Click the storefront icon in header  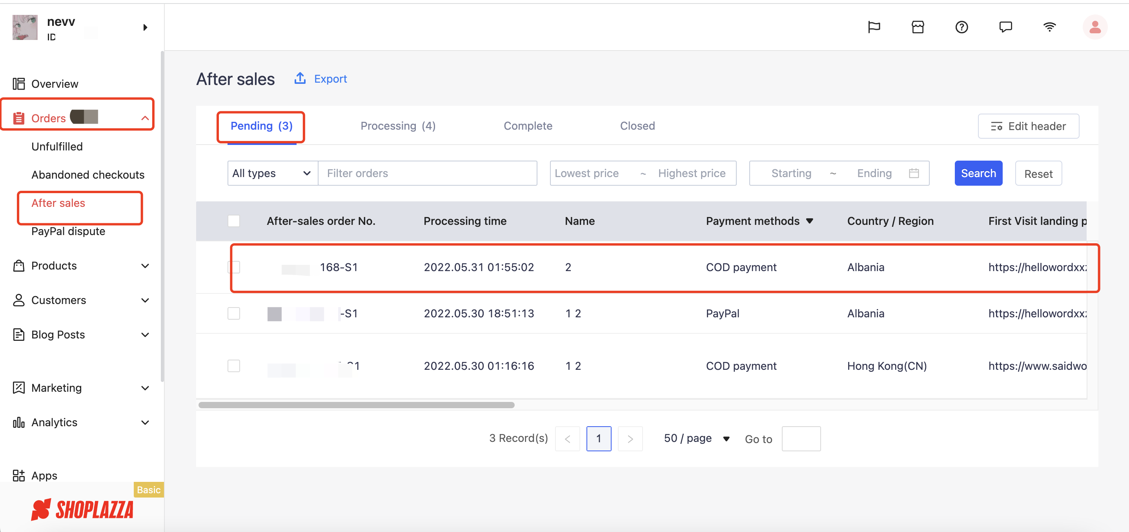coord(918,27)
